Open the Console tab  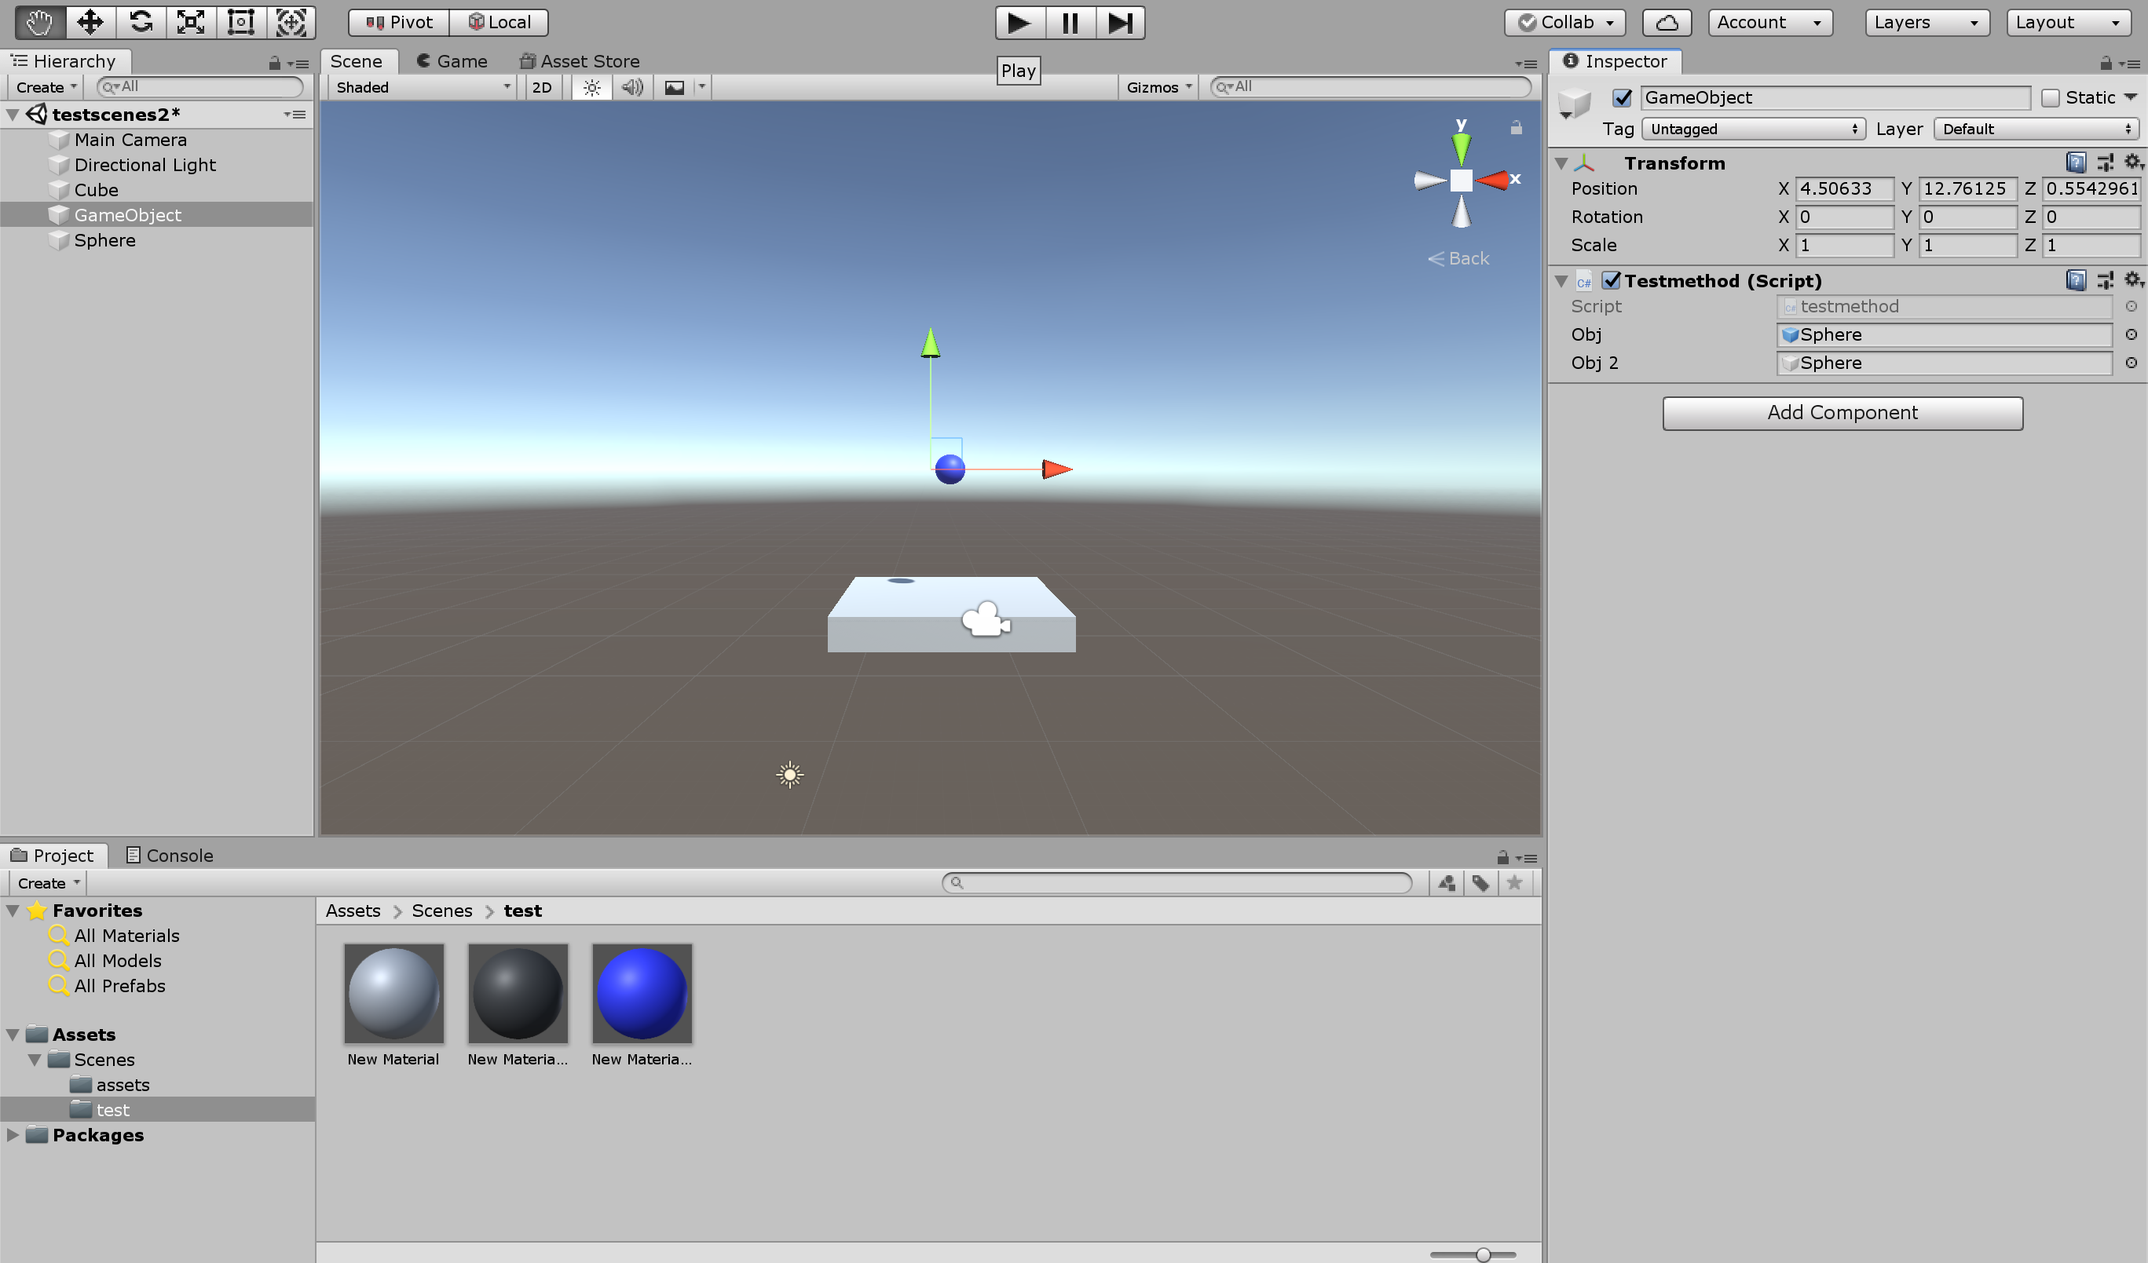coord(170,855)
